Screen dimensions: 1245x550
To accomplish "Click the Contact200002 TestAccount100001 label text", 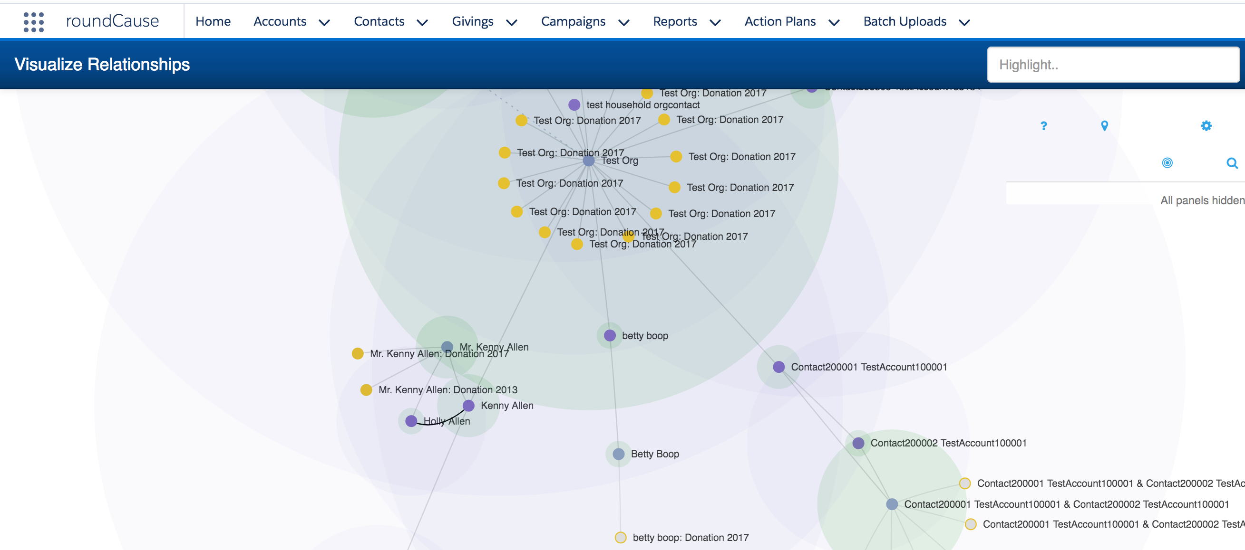I will (948, 443).
